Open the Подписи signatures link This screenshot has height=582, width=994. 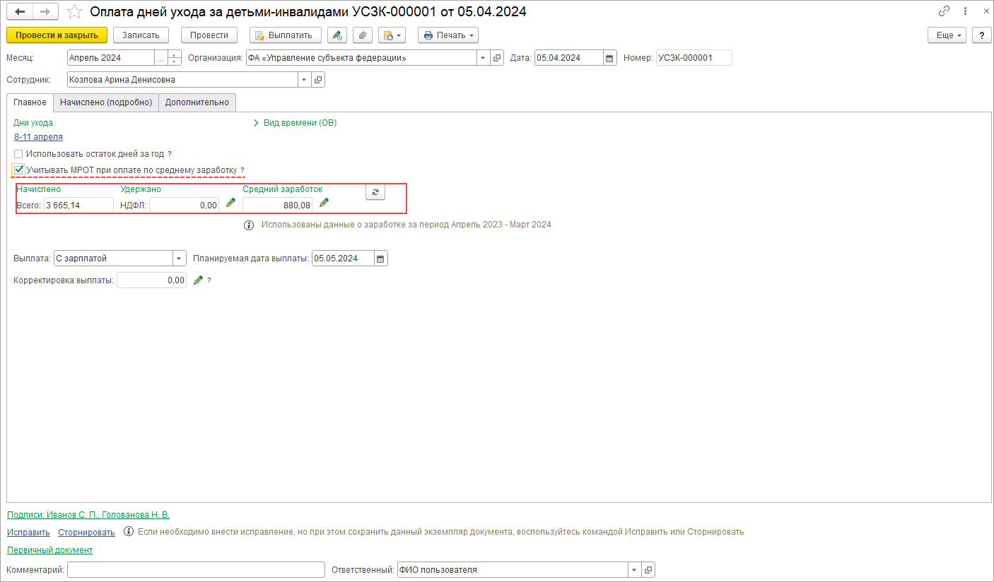[88, 515]
